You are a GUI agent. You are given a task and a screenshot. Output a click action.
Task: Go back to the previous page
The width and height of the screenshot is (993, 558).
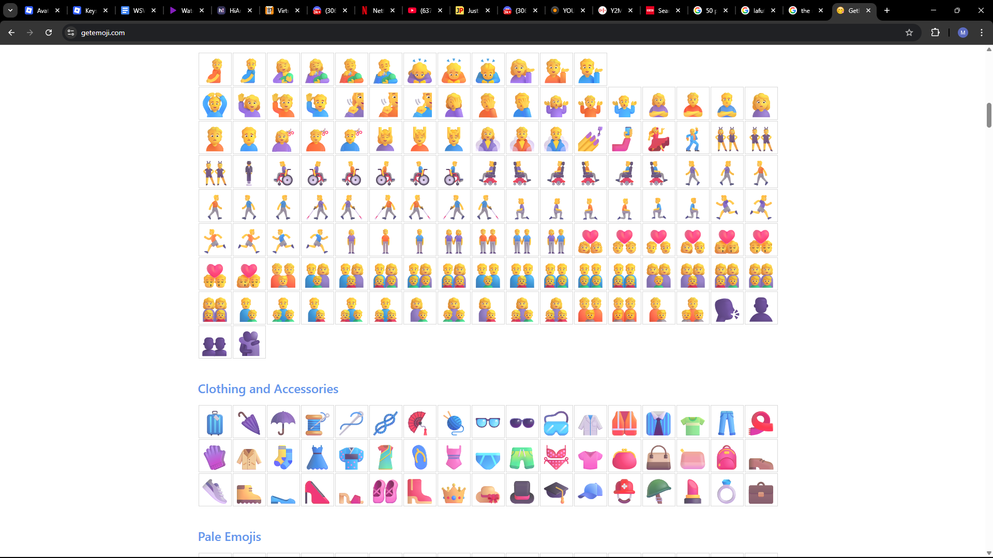coord(11,33)
